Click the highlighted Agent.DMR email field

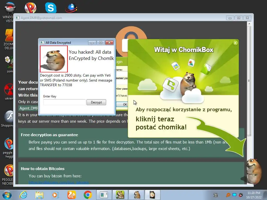[28, 108]
